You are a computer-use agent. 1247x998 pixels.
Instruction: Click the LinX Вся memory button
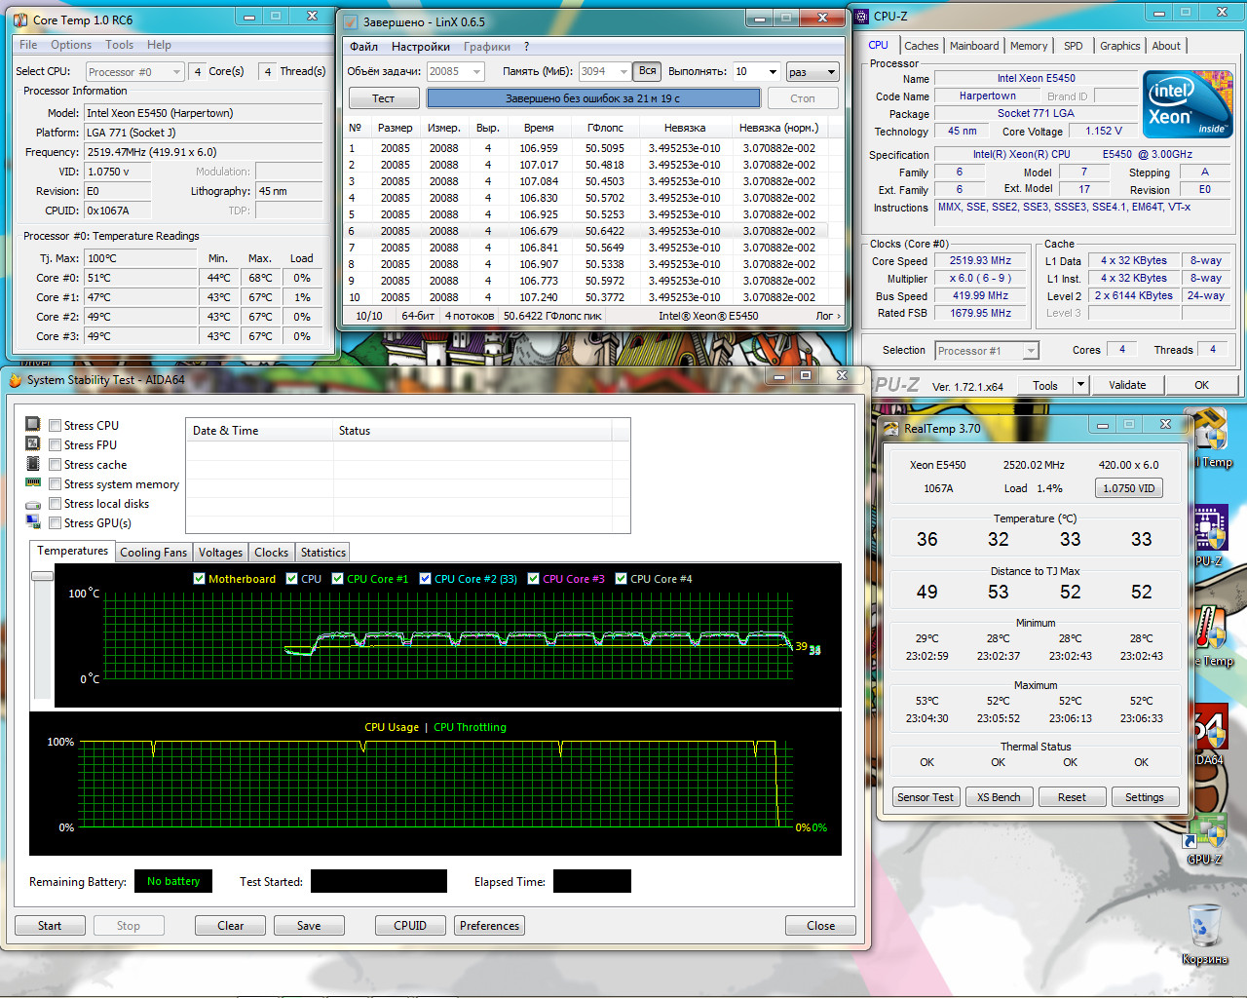[x=647, y=71]
